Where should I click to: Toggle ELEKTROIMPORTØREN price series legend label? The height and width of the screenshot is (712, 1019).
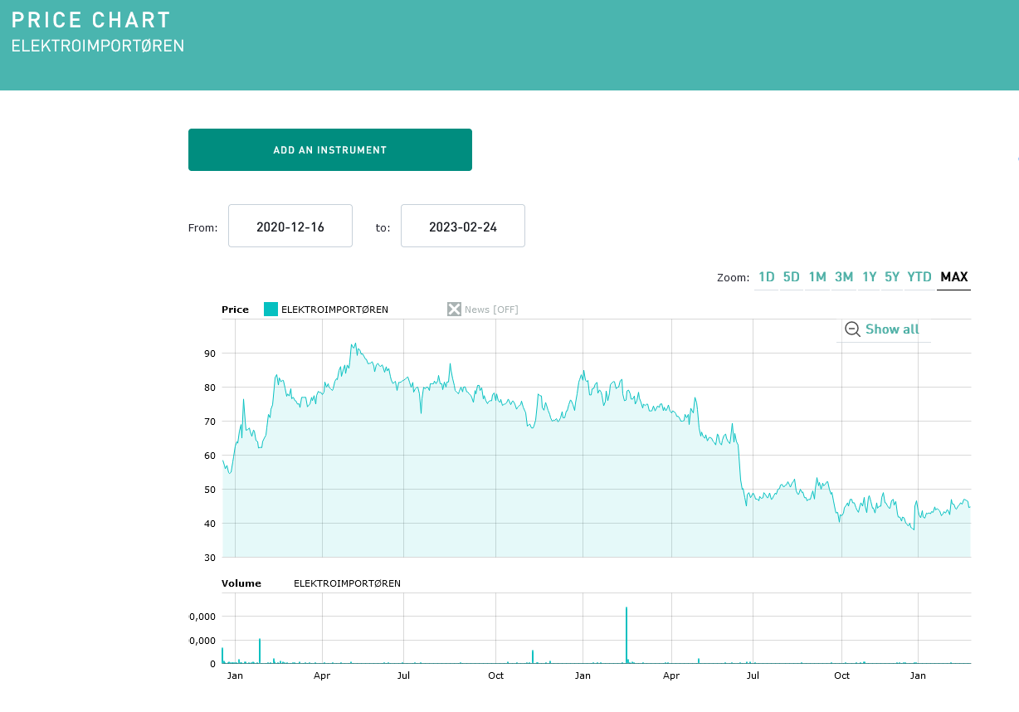(334, 310)
